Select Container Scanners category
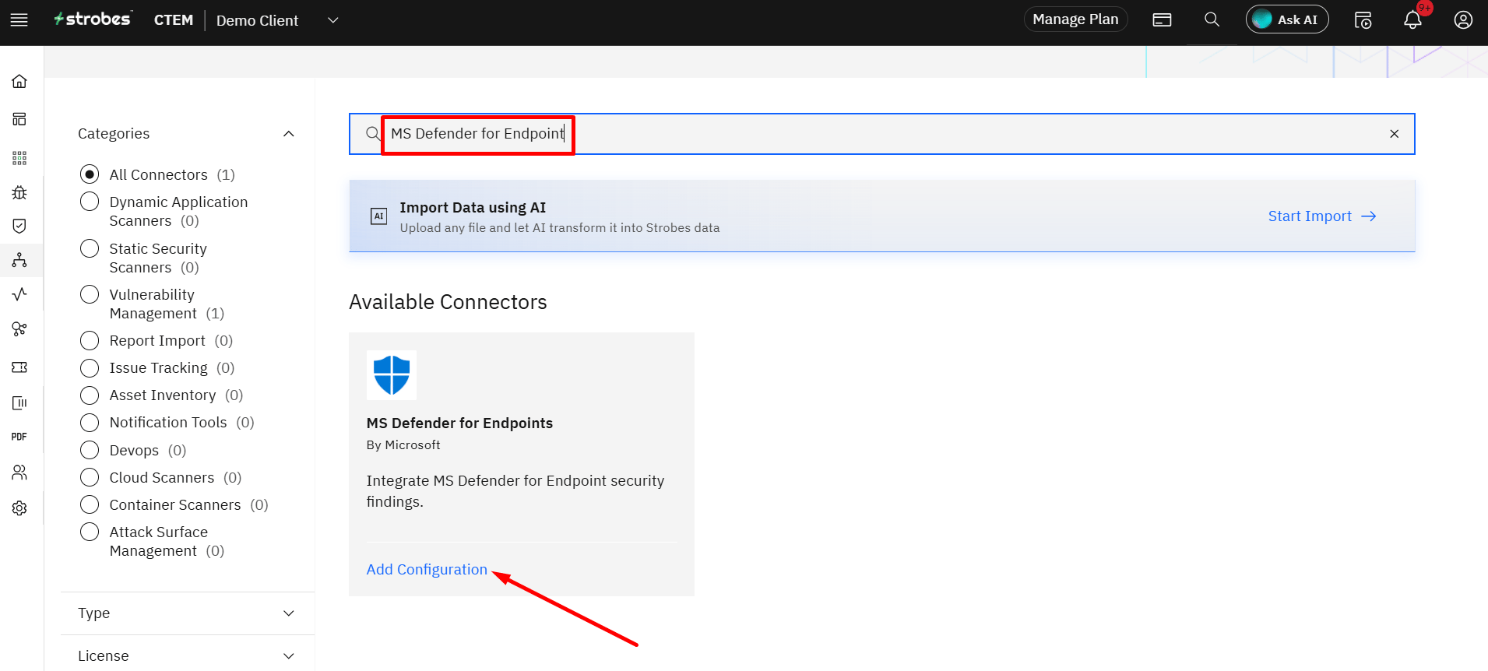 [90, 504]
